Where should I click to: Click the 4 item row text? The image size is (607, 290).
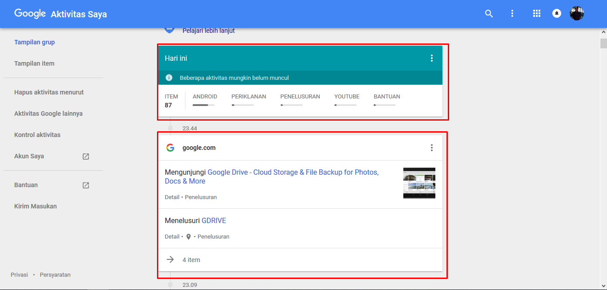tap(191, 260)
